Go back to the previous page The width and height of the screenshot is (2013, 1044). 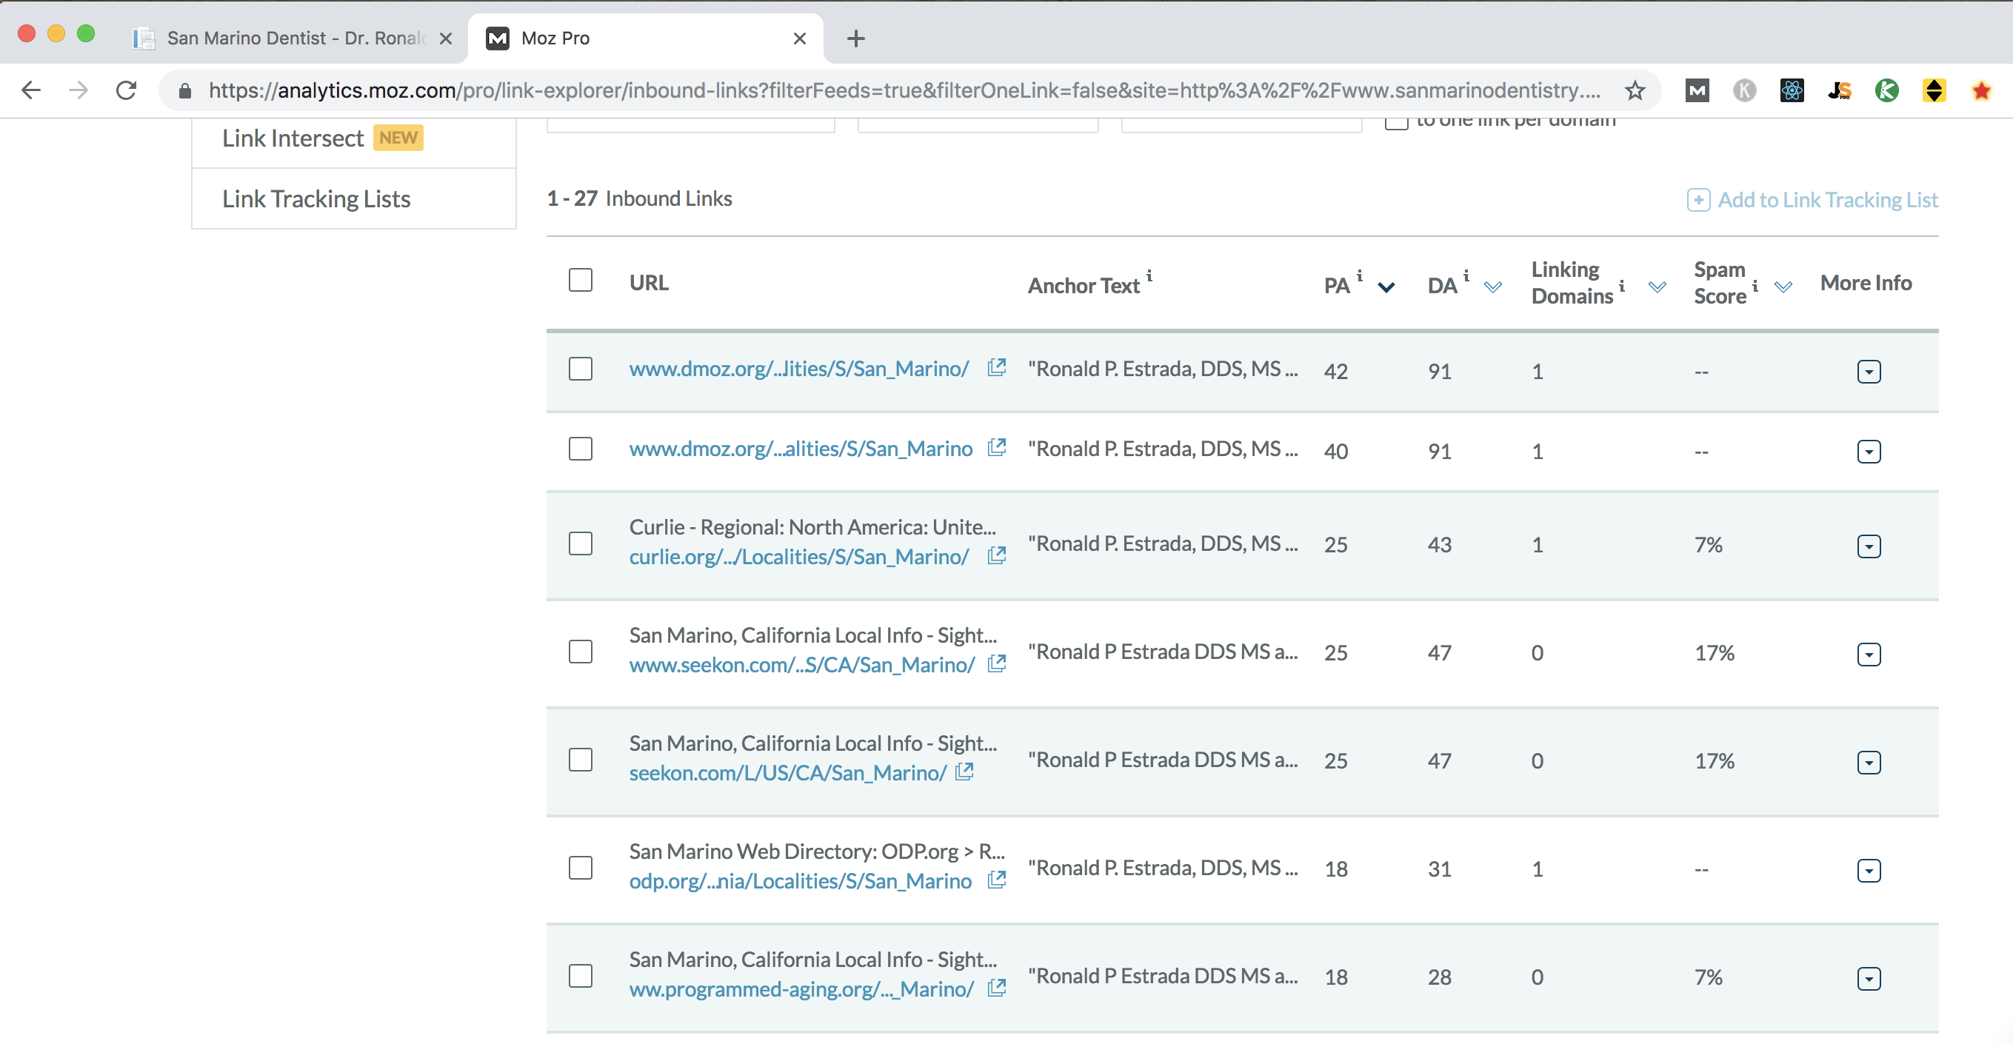[x=31, y=90]
